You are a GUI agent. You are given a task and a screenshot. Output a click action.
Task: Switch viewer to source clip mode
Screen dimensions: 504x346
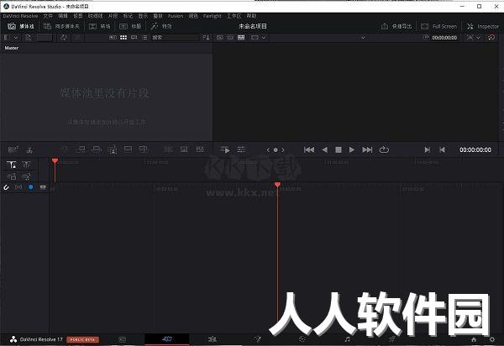tap(220, 38)
